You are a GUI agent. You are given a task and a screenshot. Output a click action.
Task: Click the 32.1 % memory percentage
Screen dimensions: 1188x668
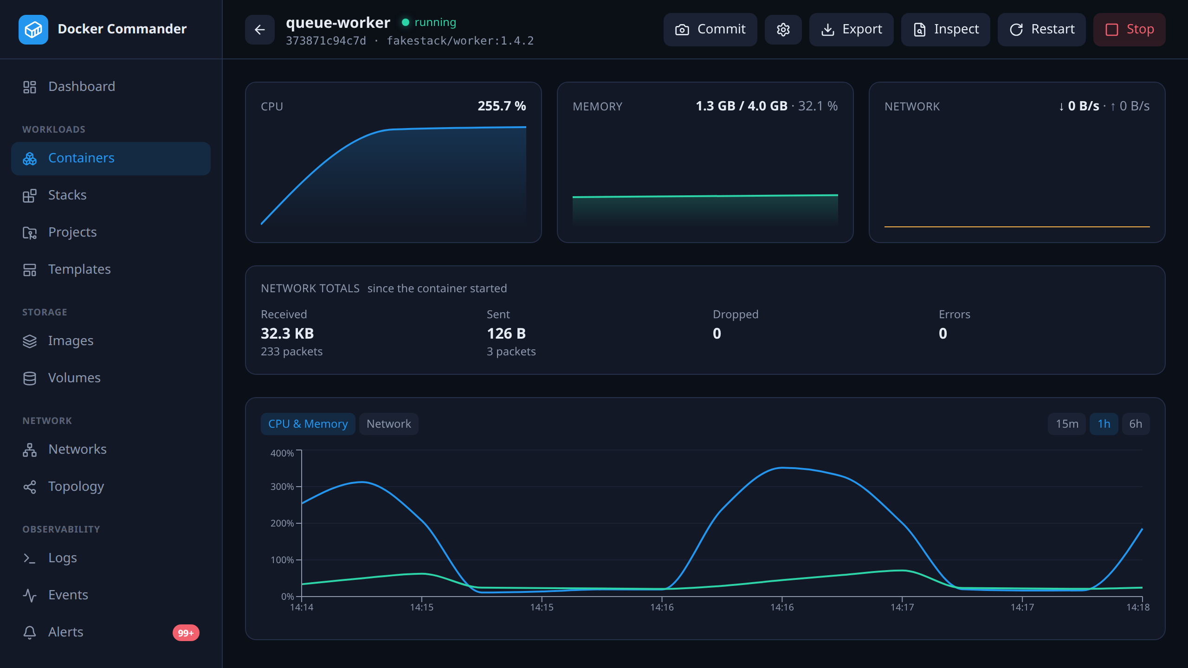(x=818, y=106)
